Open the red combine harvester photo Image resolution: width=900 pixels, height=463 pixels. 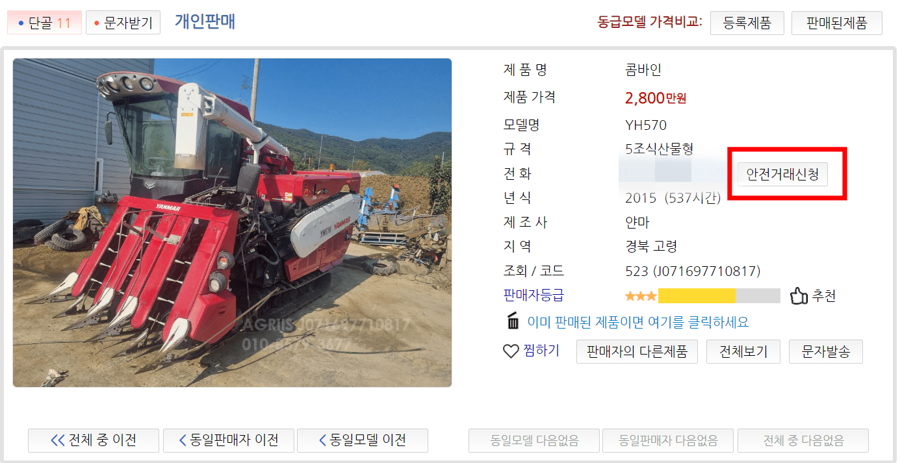(232, 223)
